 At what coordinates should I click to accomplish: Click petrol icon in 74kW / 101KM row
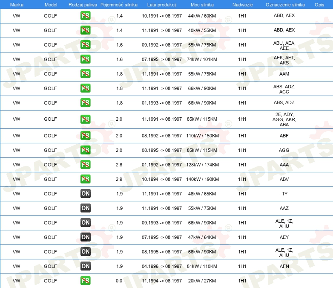pyautogui.click(x=85, y=59)
